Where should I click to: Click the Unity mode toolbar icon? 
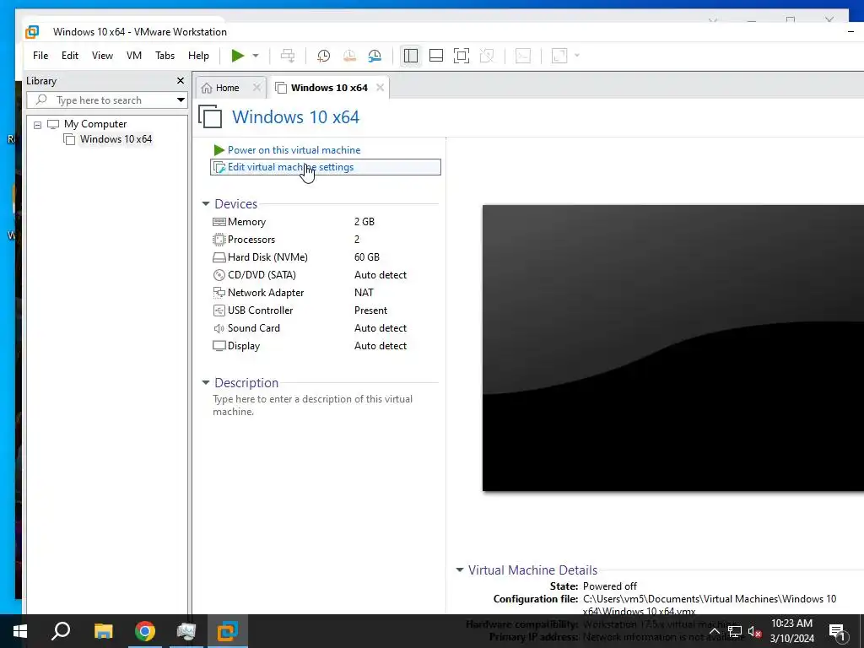487,56
